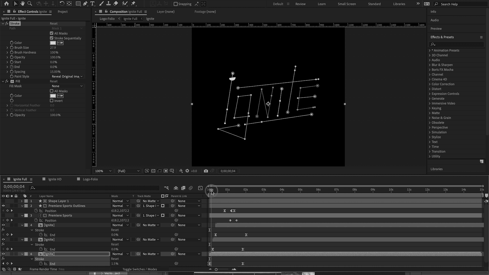
Task: Reset the Fill effect in Effect Controls
Action: (53, 81)
